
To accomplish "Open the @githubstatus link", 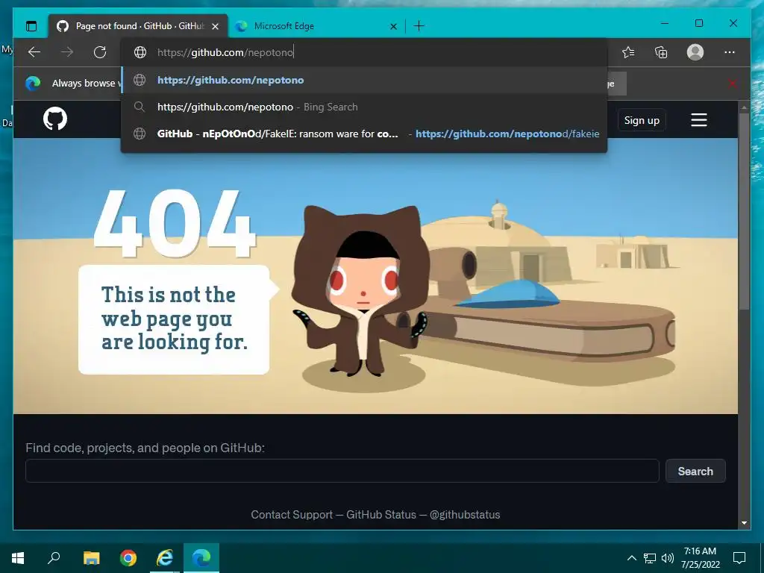I will click(x=465, y=515).
